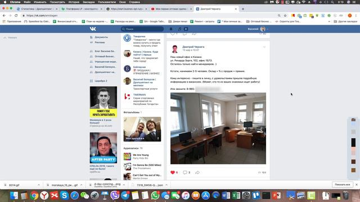Open Skype from Dock
The image size is (360, 202).
pos(65,196)
